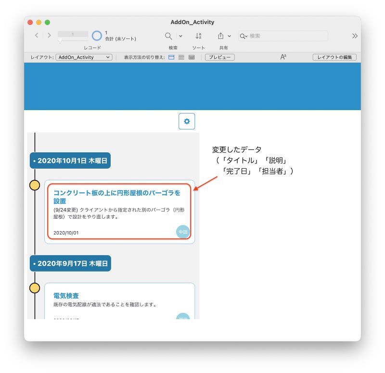Click the found set pie circle icon
Image resolution: width=385 pixels, height=373 pixels.
pos(97,36)
